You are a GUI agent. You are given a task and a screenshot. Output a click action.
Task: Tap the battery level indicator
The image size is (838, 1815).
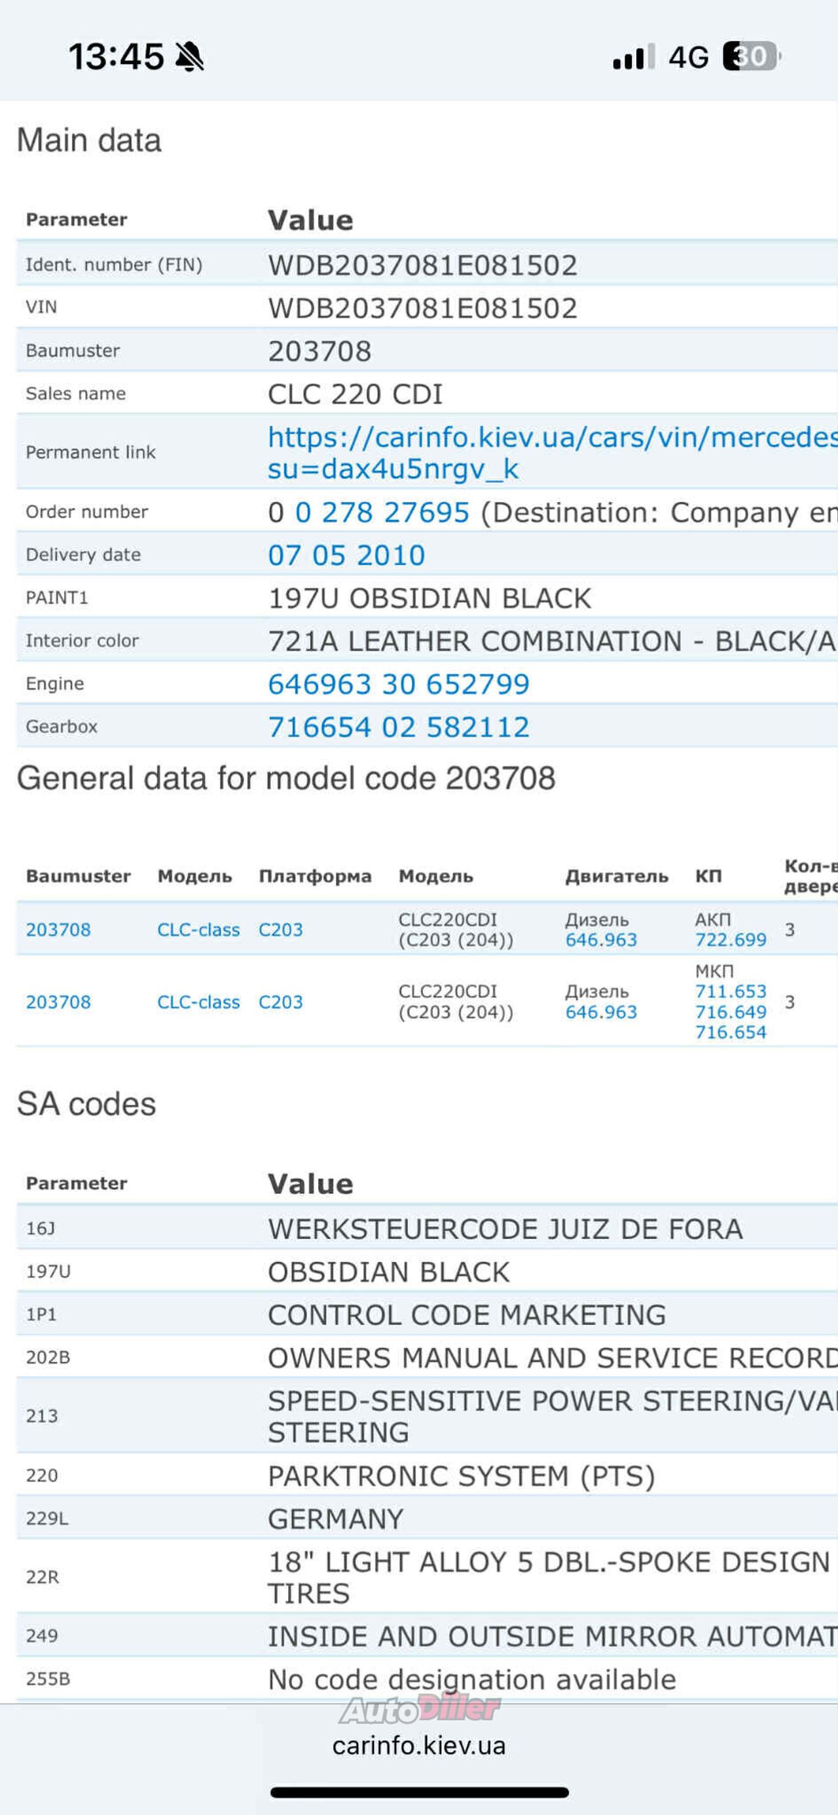coord(752,56)
